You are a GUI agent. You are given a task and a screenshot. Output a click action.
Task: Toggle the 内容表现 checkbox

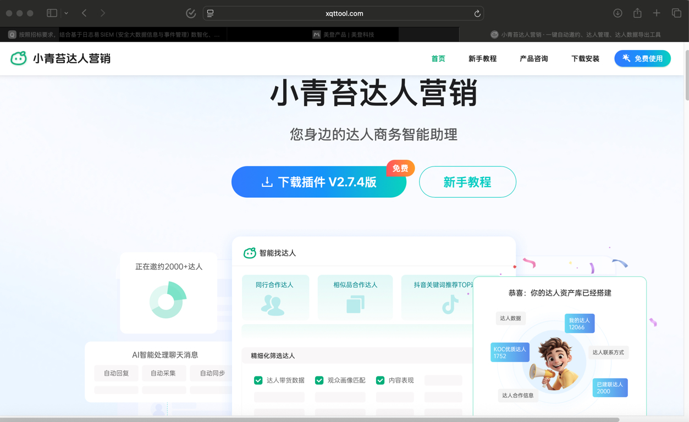click(380, 380)
